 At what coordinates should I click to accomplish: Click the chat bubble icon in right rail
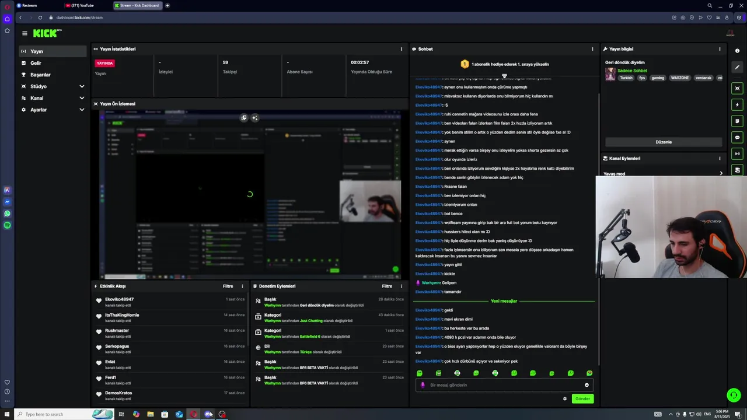(737, 138)
